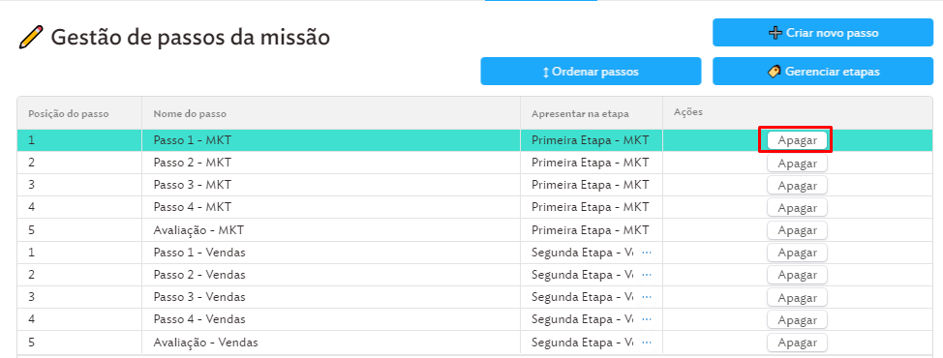Delete Passo 2 - MKT with Apagar
The width and height of the screenshot is (943, 358).
[x=797, y=164]
